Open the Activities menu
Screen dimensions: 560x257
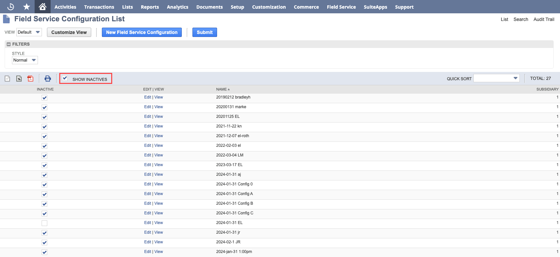point(65,7)
